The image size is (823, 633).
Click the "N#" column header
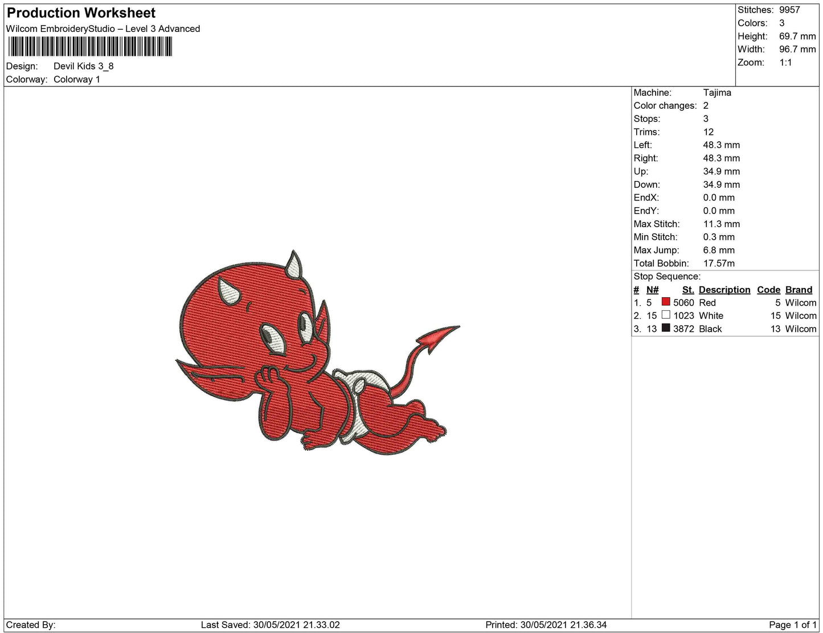(x=652, y=290)
